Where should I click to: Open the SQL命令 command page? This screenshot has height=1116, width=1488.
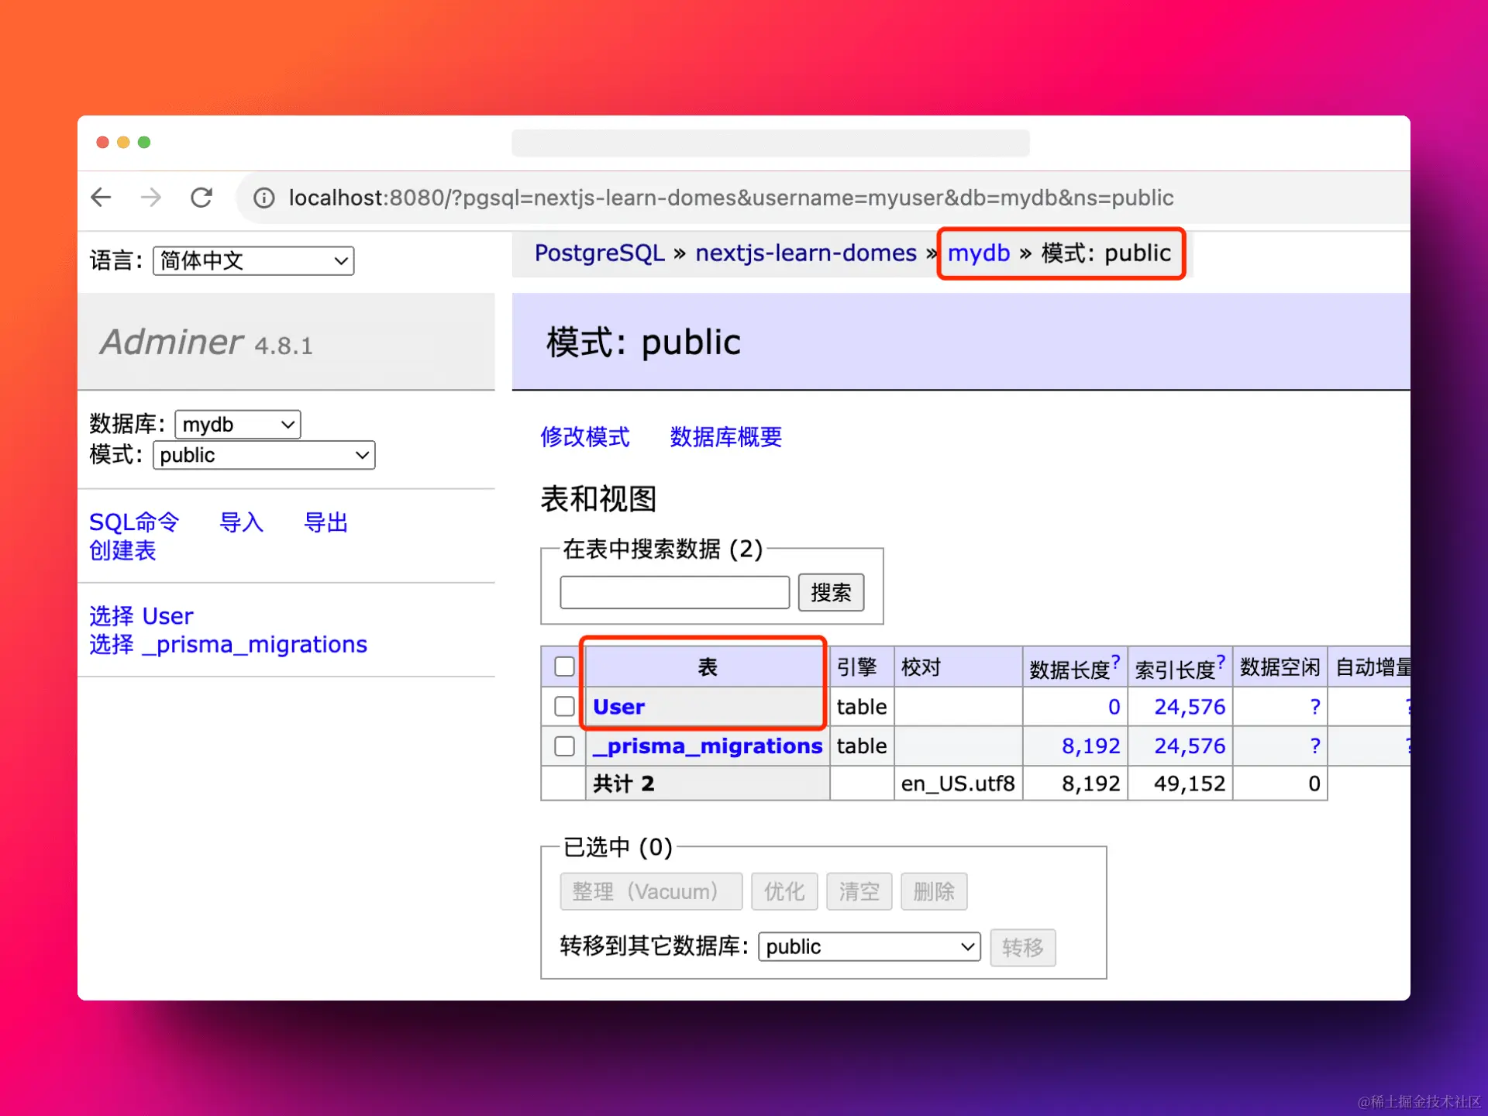[134, 522]
